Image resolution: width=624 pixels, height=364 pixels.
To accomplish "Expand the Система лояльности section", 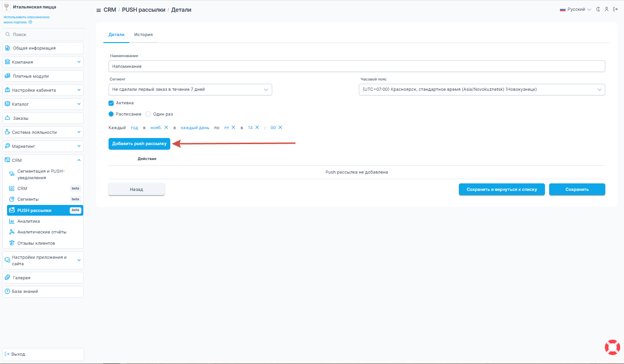I will point(43,132).
